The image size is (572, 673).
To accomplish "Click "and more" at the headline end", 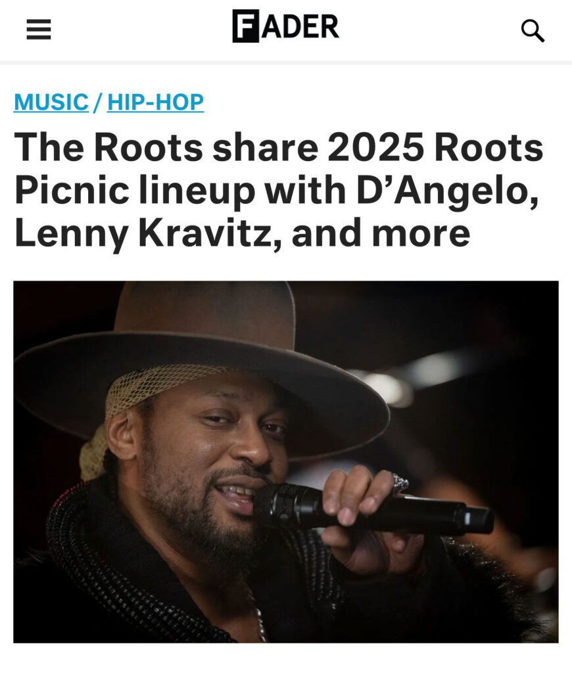I will coord(381,234).
